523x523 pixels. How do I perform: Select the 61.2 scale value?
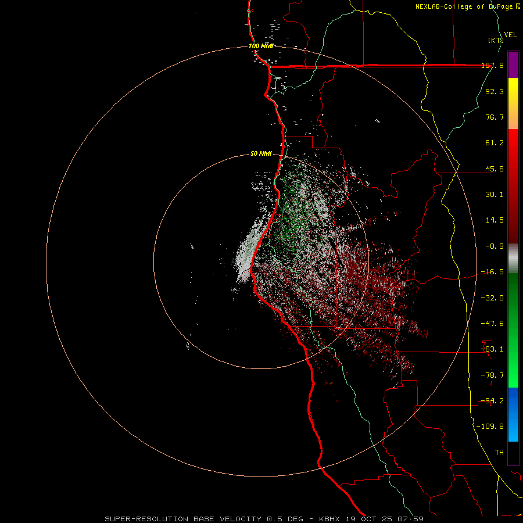point(495,143)
